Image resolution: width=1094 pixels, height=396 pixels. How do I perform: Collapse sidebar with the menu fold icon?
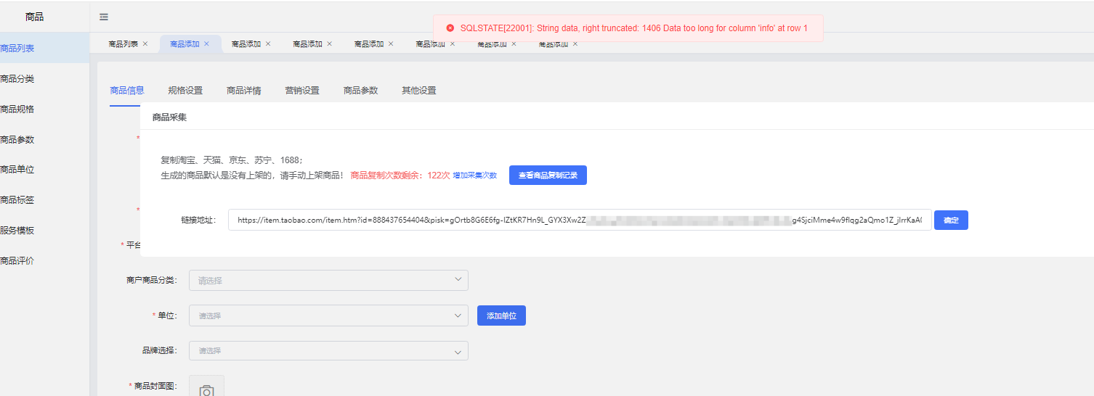tap(104, 17)
